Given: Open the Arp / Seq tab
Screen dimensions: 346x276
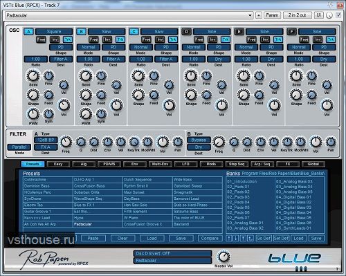Looking at the screenshot, I should coord(262,164).
